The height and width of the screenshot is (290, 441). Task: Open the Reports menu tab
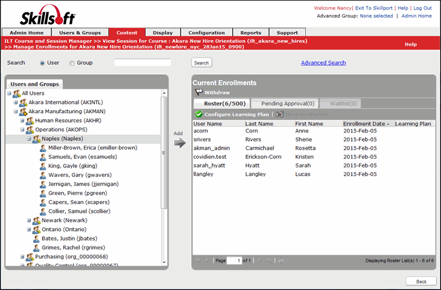tap(251, 32)
